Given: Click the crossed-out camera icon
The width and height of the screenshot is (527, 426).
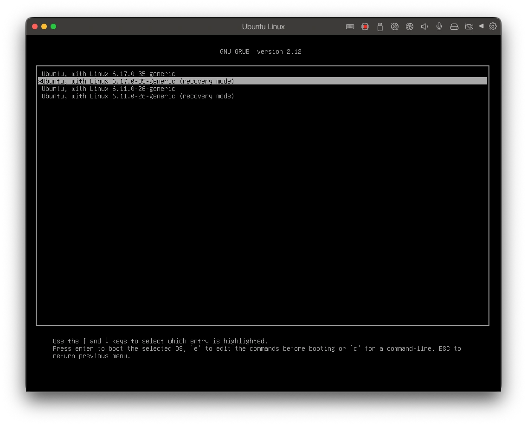Looking at the screenshot, I should pyautogui.click(x=469, y=26).
